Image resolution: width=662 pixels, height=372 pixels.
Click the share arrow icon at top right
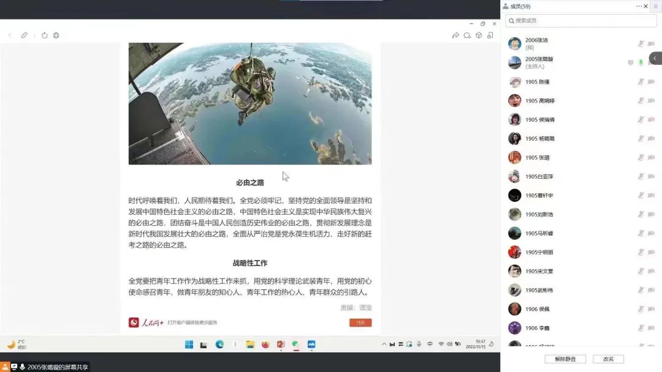455,35
